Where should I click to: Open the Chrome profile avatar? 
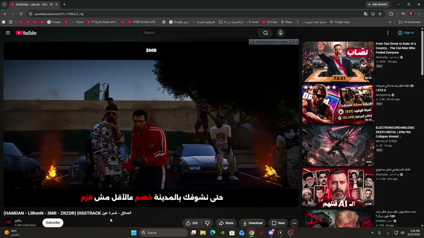(x=411, y=14)
